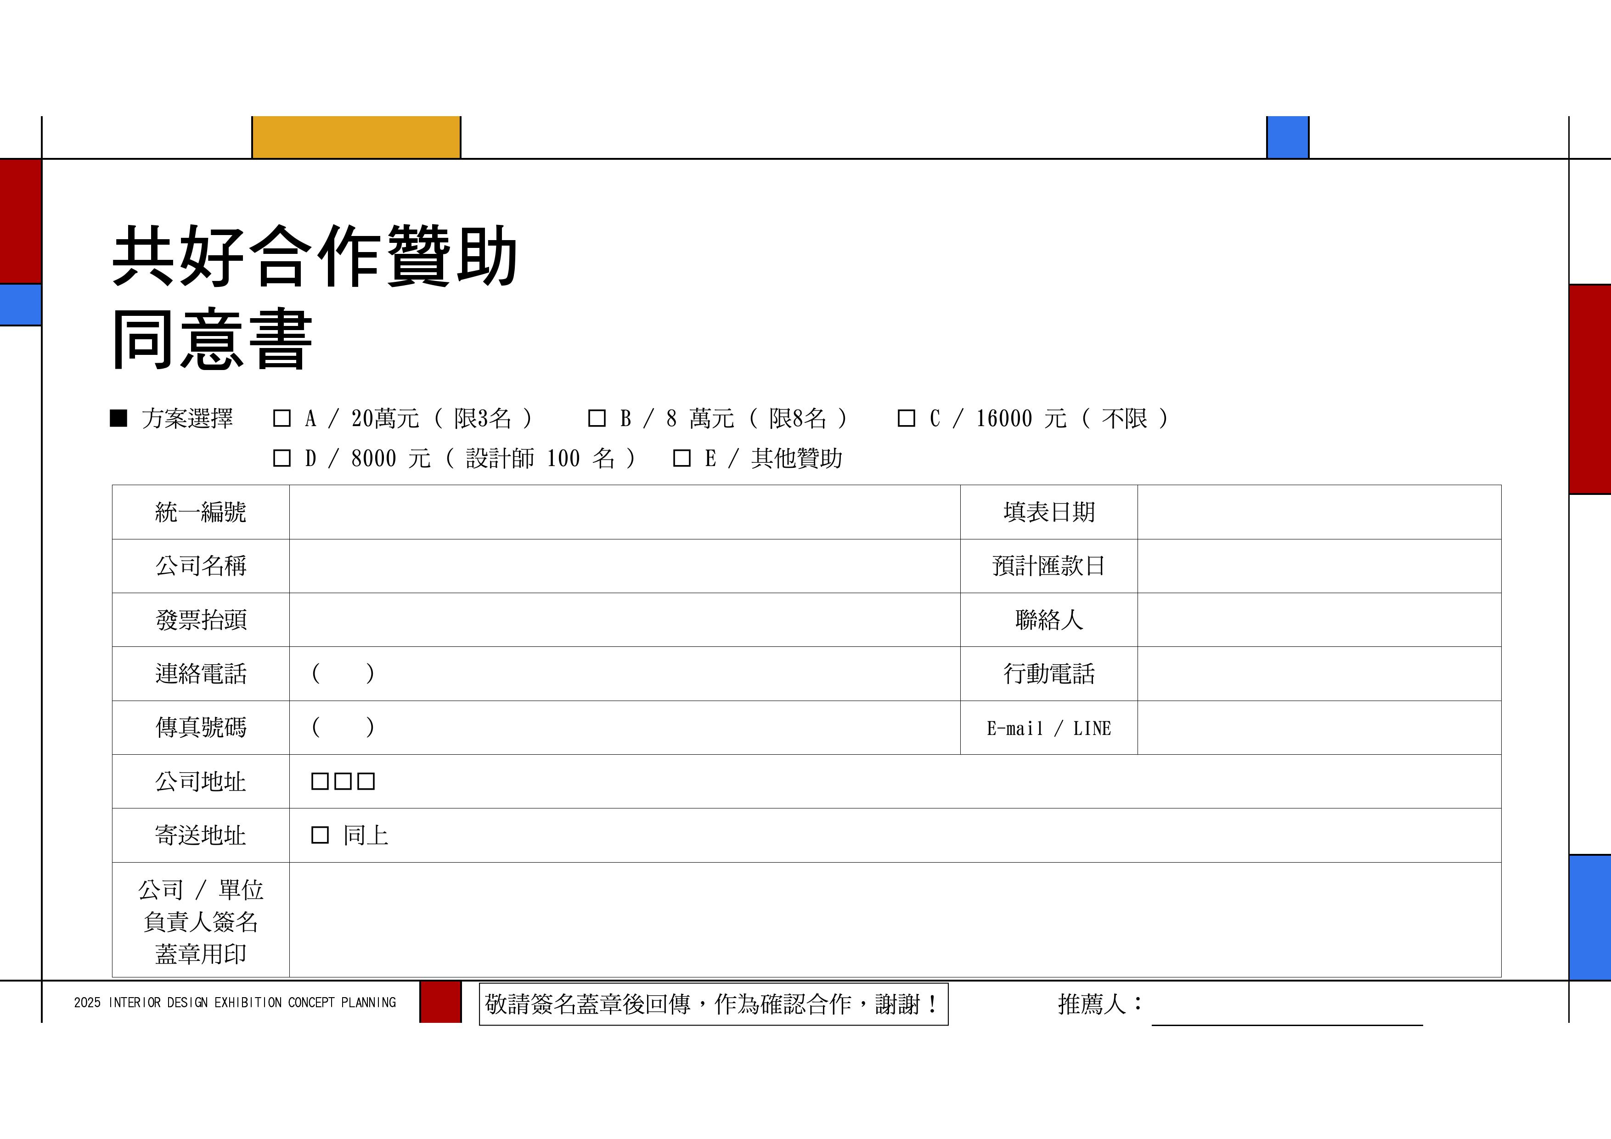Click the 敬請簽名蓋章後回傳 notice box
This screenshot has height=1139, width=1611.
713,1004
